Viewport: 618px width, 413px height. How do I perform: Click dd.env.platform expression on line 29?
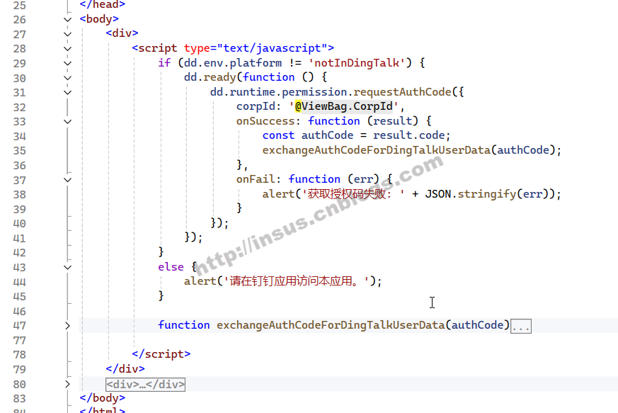pyautogui.click(x=232, y=63)
